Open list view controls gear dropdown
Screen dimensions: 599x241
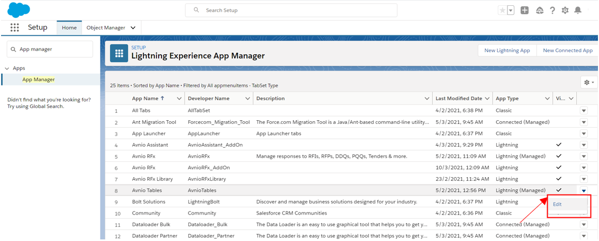[x=588, y=82]
